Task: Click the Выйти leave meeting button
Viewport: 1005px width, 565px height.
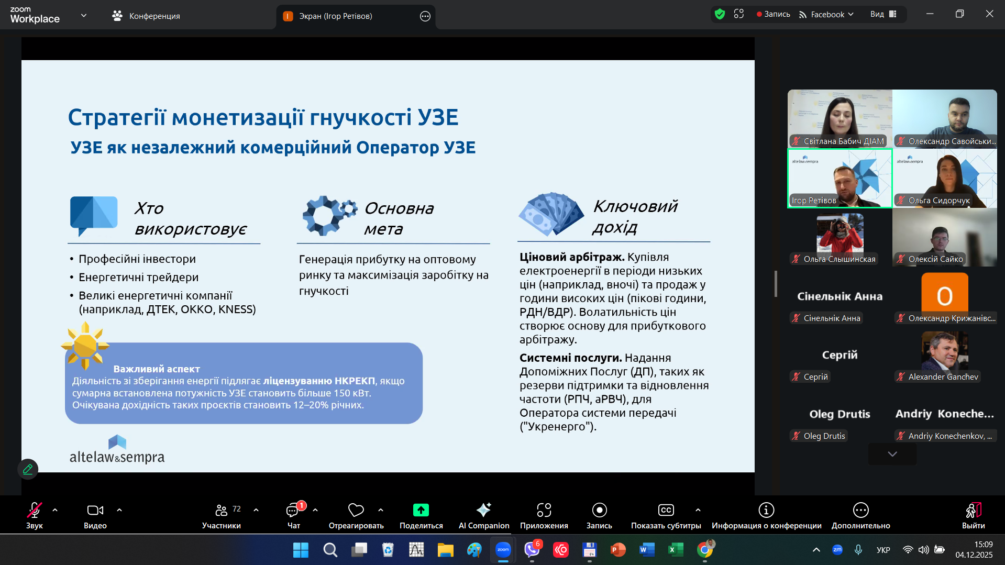Action: click(x=973, y=515)
